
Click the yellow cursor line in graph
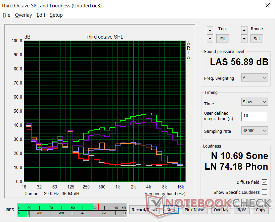click(29, 111)
